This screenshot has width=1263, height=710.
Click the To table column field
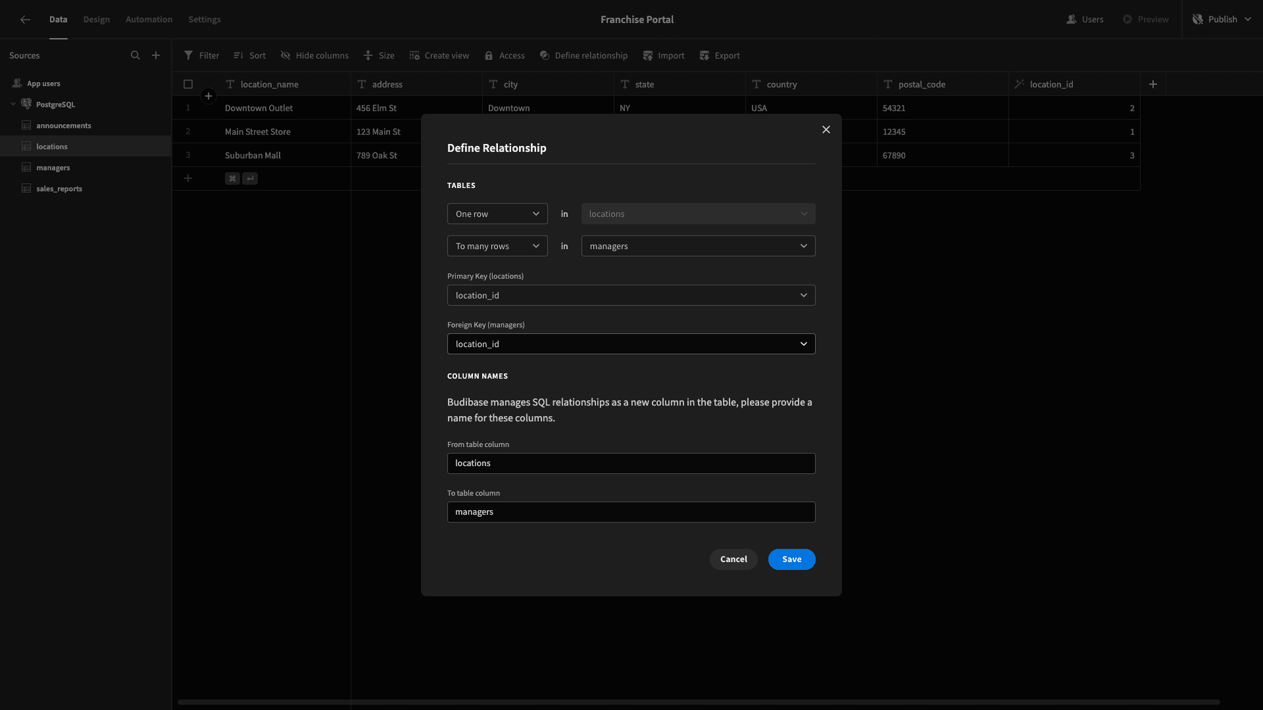[x=631, y=512]
